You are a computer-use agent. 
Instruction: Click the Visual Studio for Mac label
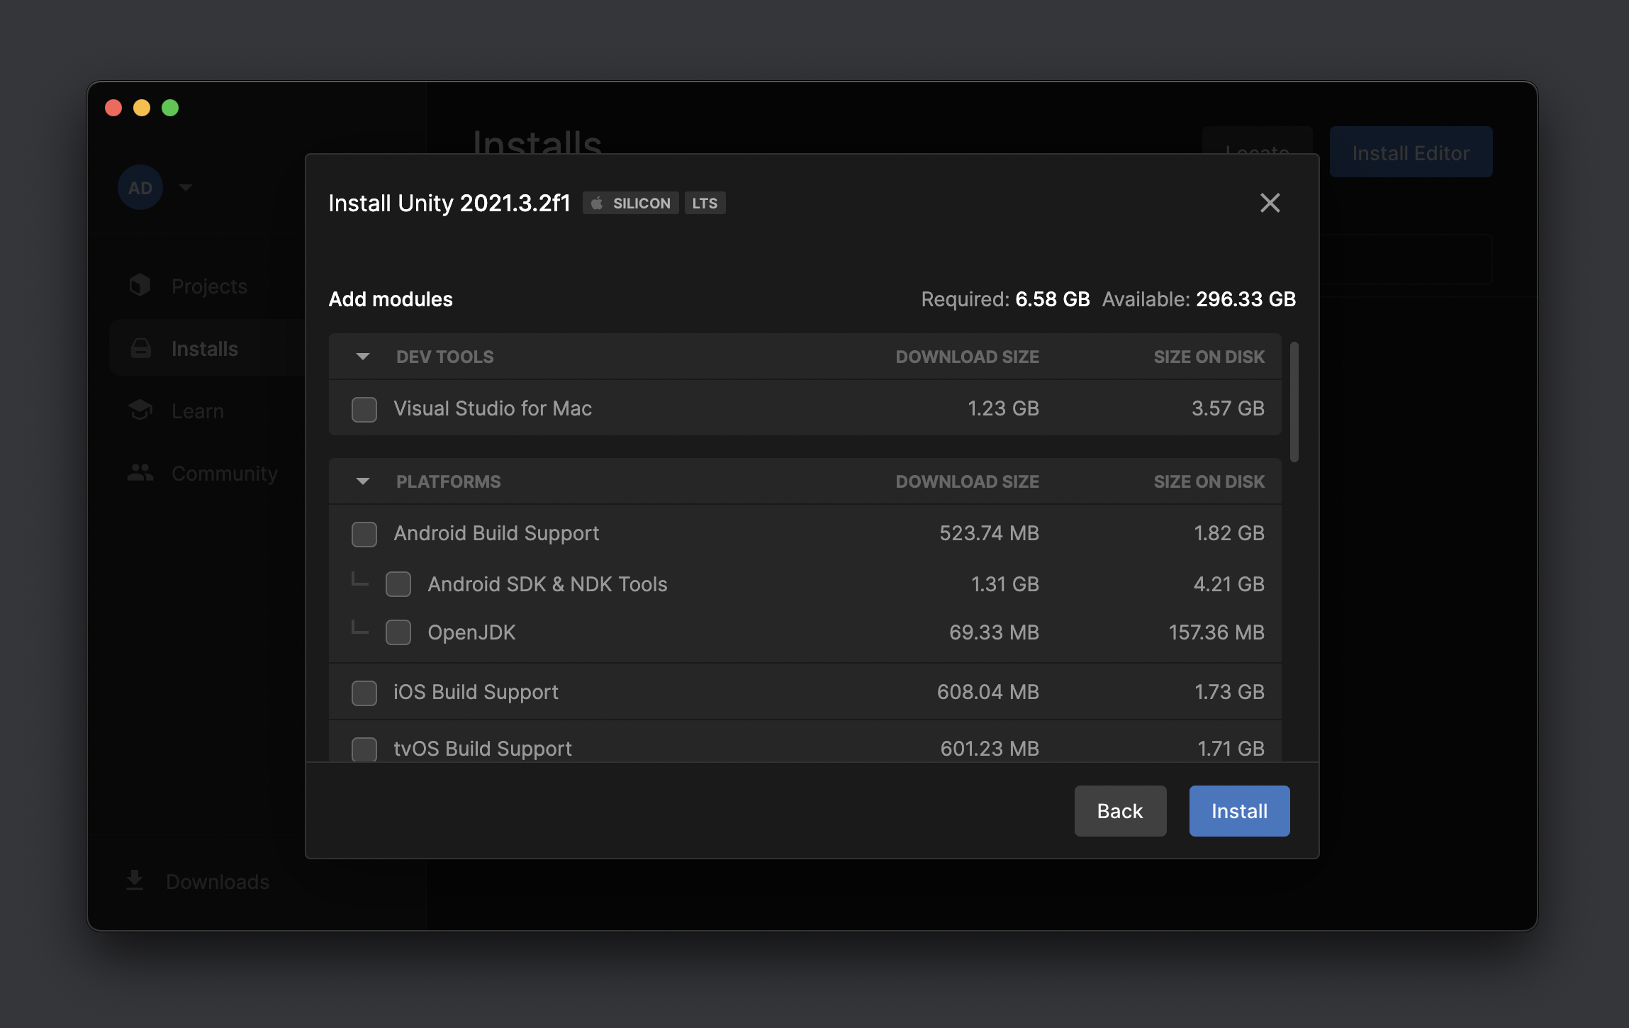pos(493,408)
